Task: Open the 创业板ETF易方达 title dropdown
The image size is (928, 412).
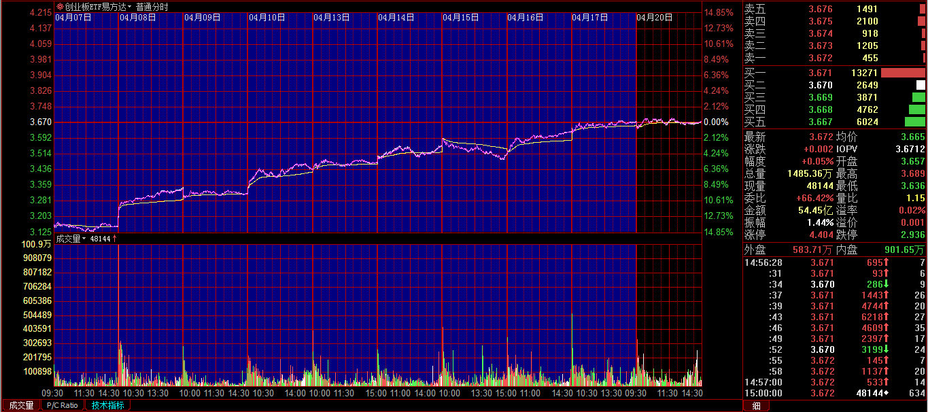Action: click(x=129, y=7)
